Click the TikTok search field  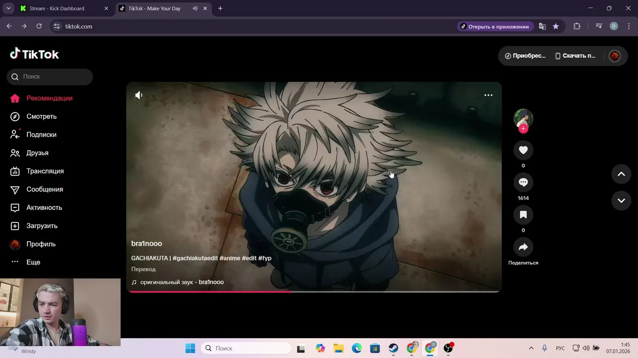tap(50, 77)
